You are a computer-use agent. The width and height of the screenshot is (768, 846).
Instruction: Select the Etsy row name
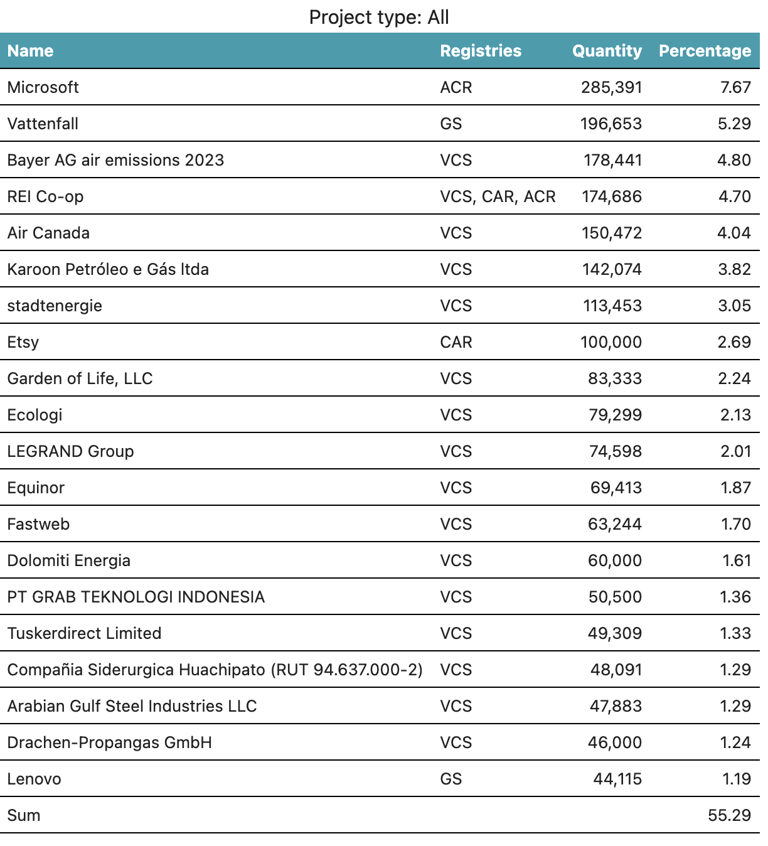(23, 342)
